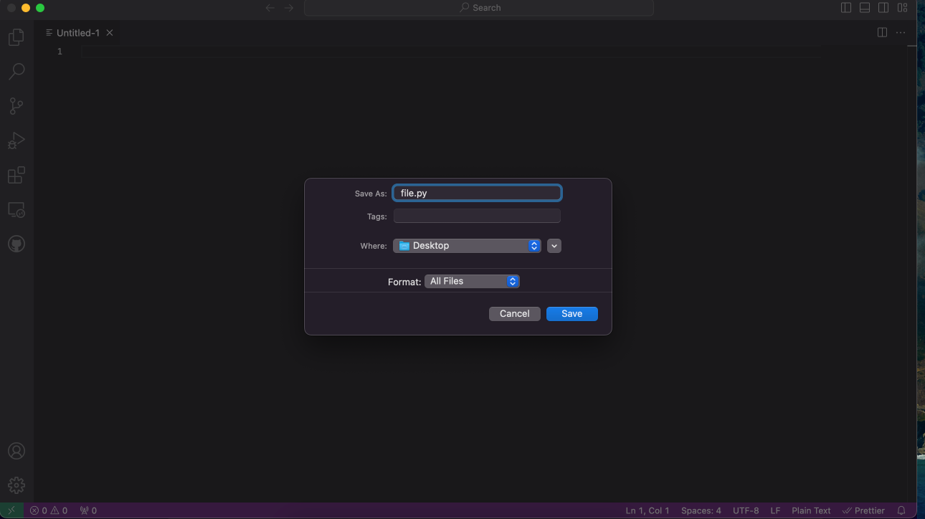The width and height of the screenshot is (925, 519).
Task: Open the Search view in activity bar
Action: (16, 72)
